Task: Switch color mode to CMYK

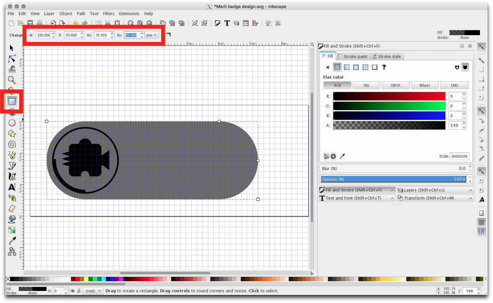Action: [x=395, y=85]
